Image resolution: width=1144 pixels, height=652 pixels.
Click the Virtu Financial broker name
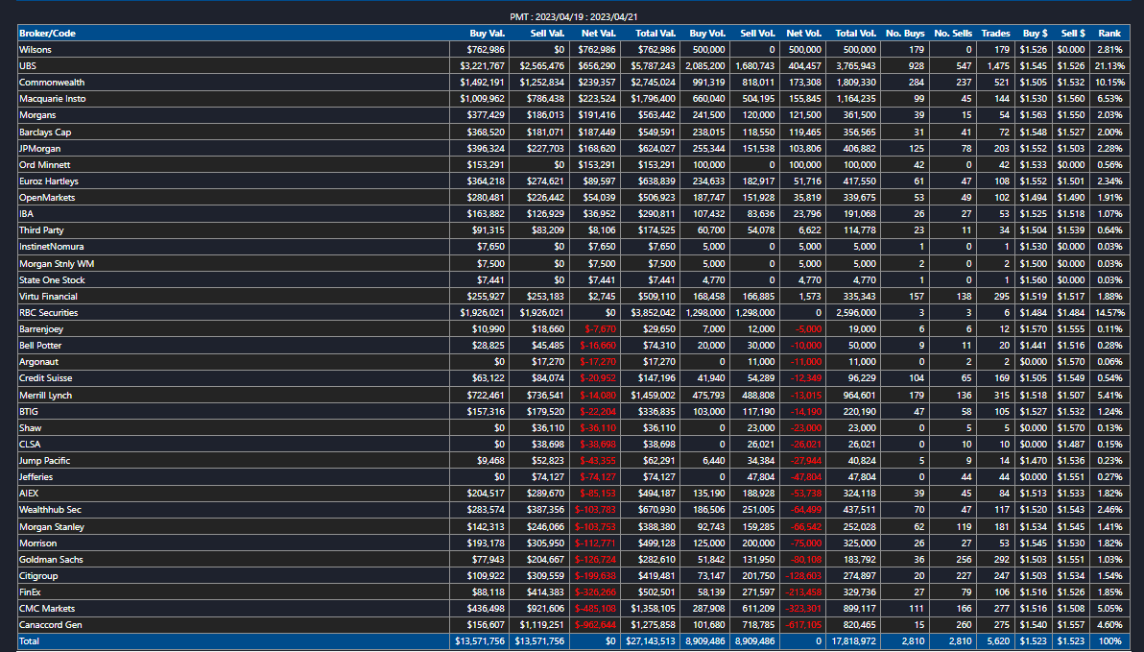(48, 297)
